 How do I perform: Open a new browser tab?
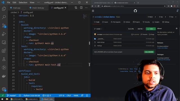coord(138,3)
